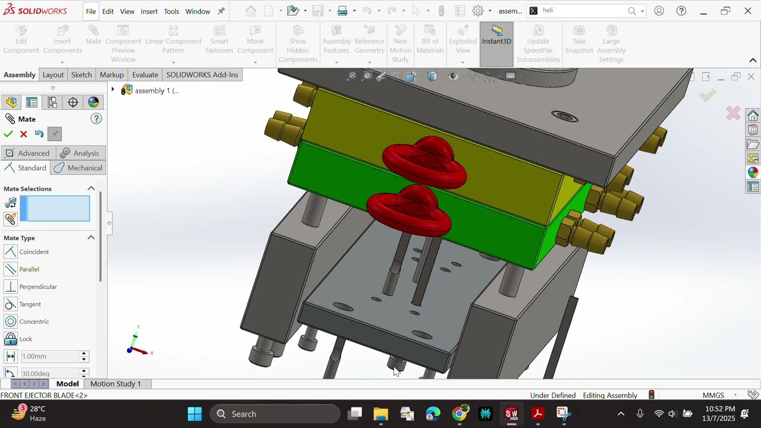Click the Print icon in quick access toolbar
Viewport: 761px width, 428px height.
click(342, 11)
